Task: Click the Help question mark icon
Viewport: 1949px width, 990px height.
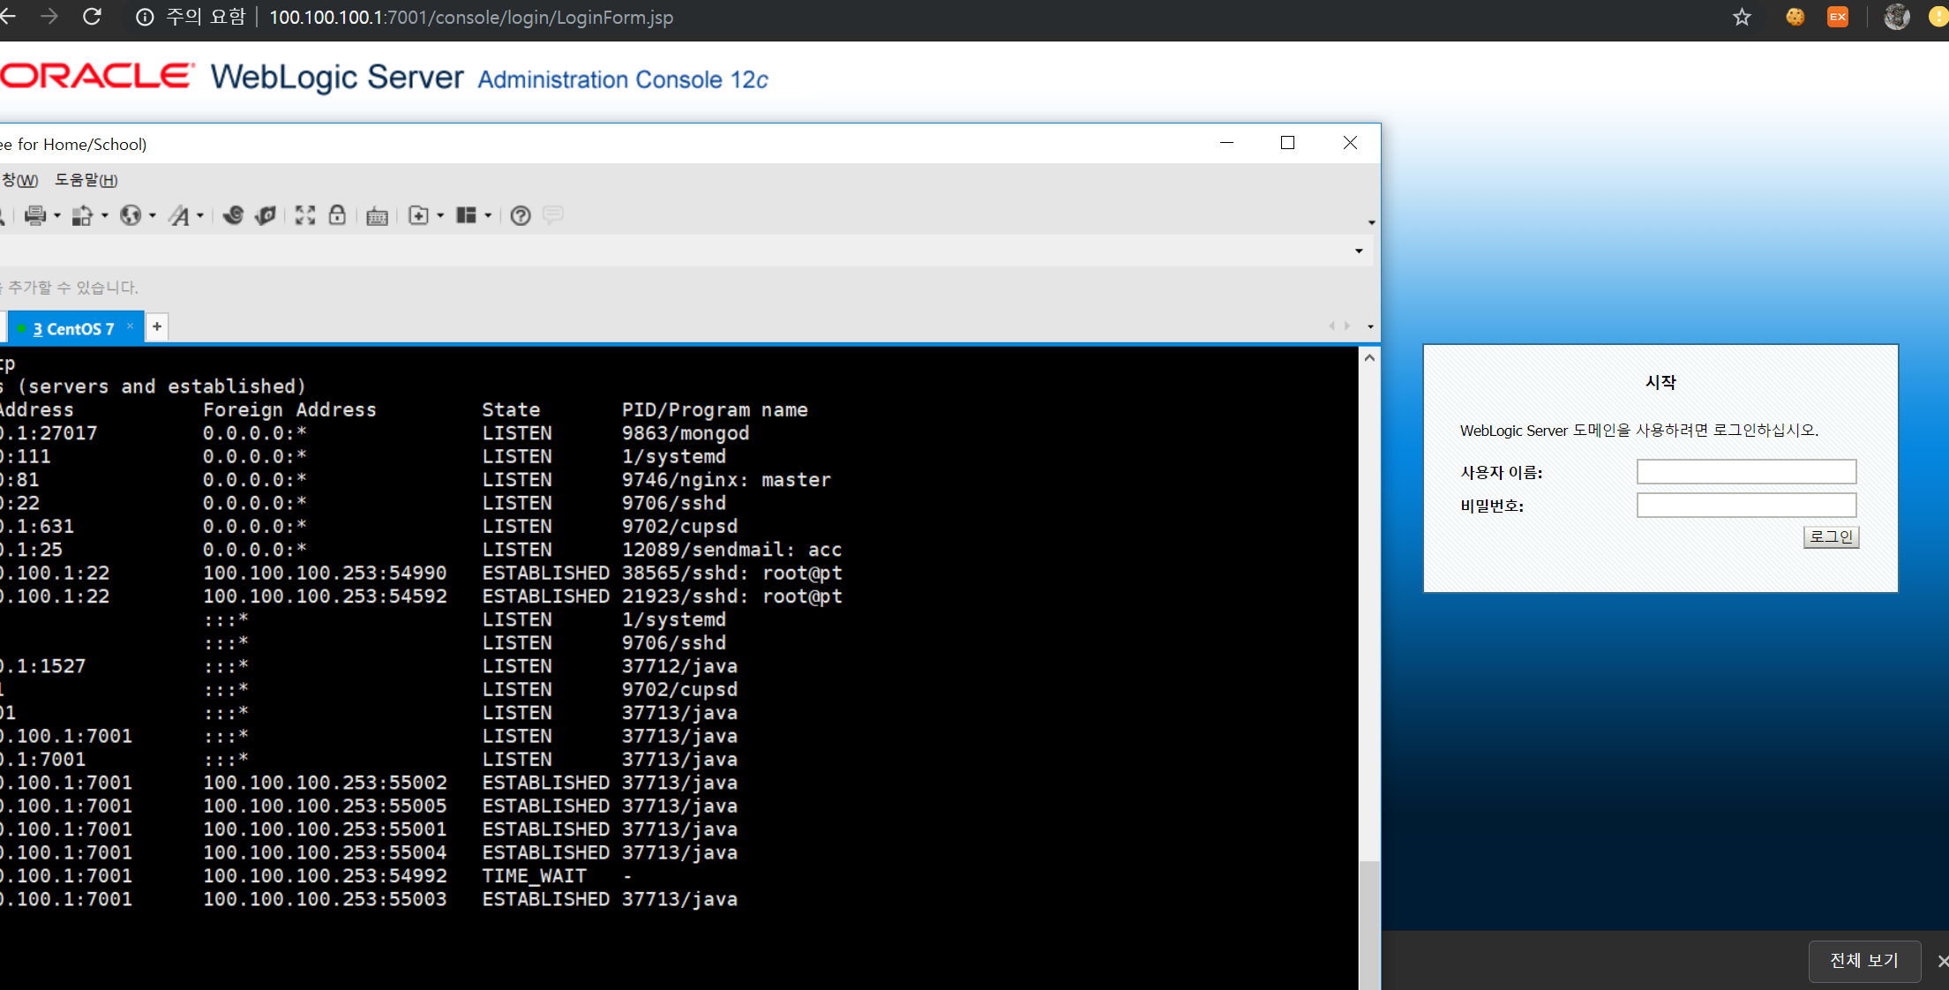Action: [x=521, y=215]
